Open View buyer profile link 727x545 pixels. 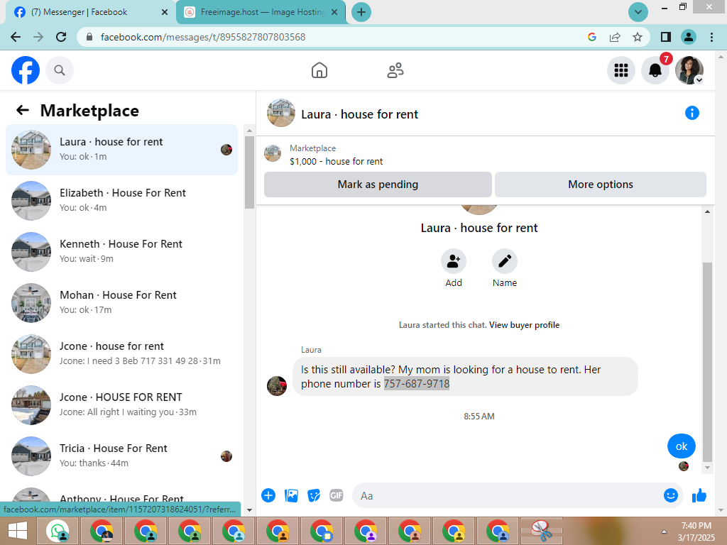pos(524,325)
